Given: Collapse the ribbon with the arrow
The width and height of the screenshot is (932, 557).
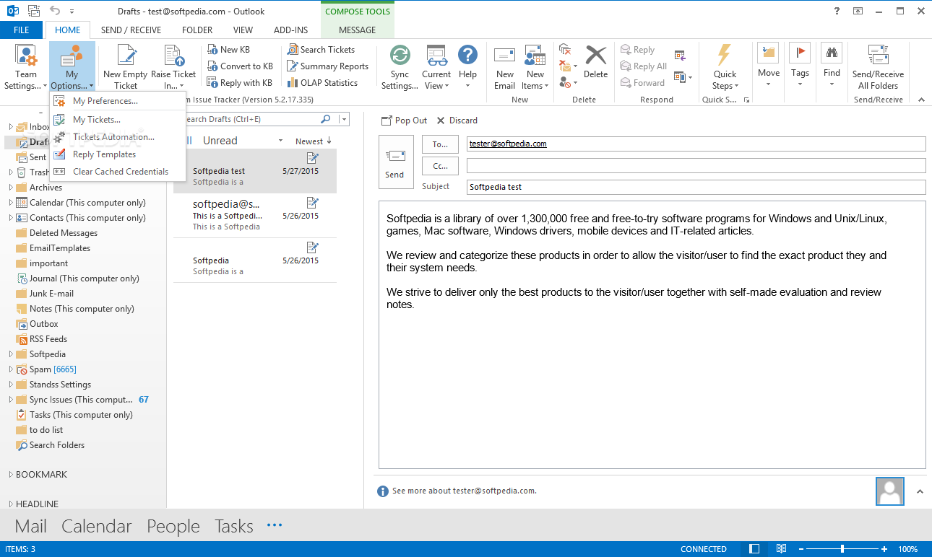Looking at the screenshot, I should [921, 100].
